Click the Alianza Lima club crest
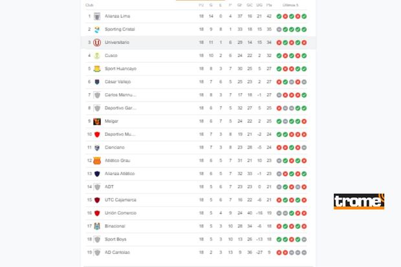This screenshot has height=267, width=401. 97,16
